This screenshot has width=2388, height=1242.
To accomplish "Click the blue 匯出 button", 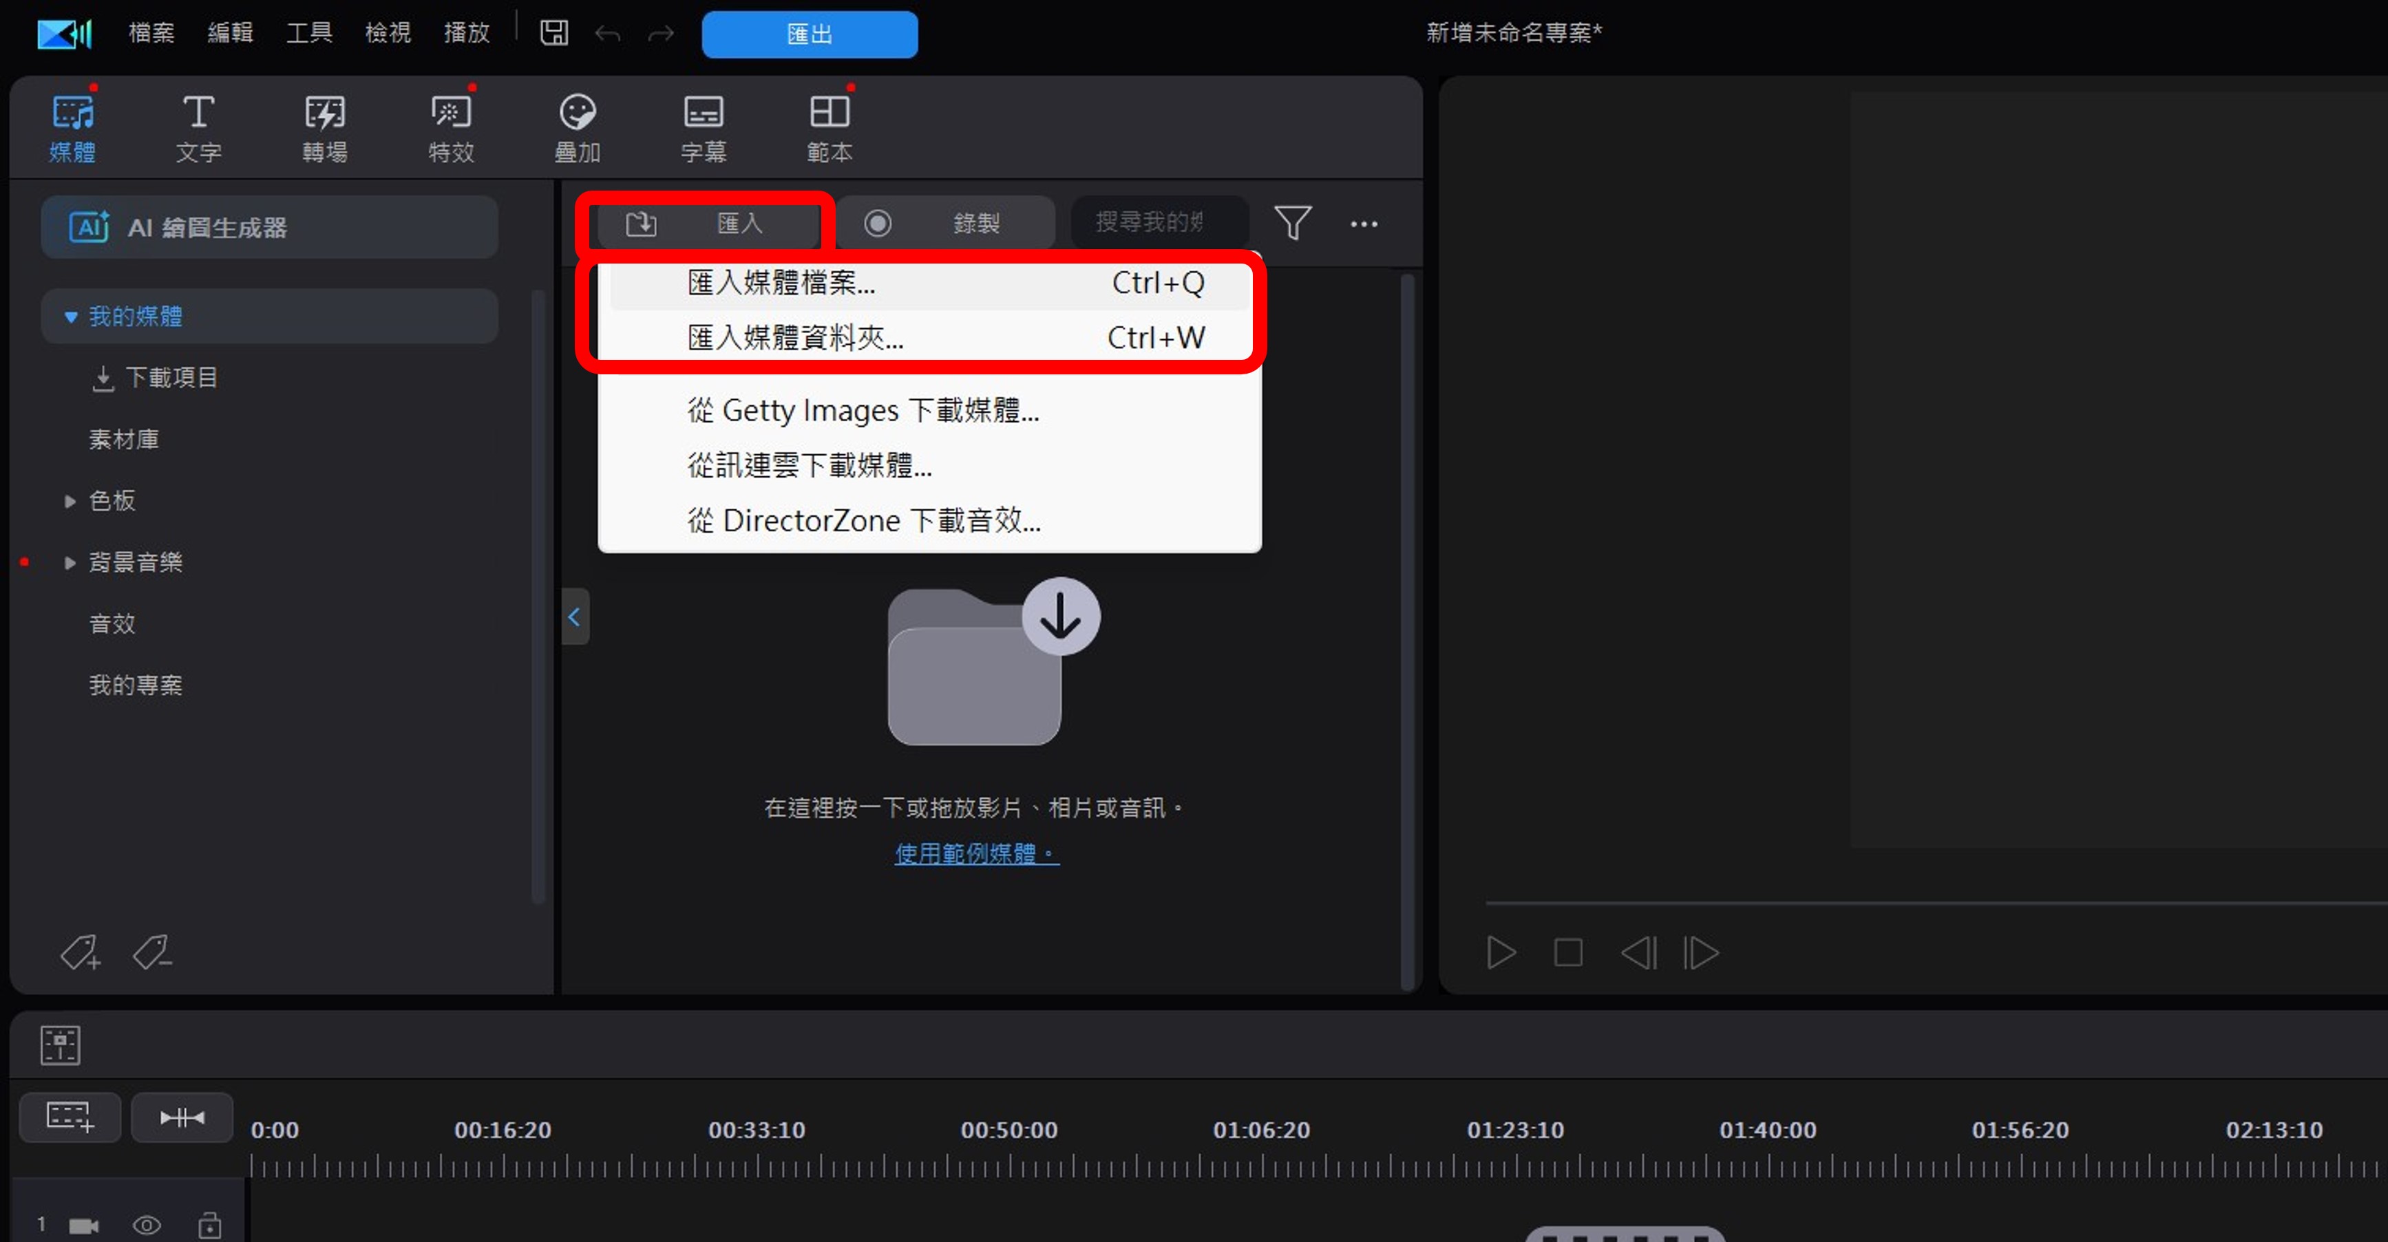I will [810, 34].
